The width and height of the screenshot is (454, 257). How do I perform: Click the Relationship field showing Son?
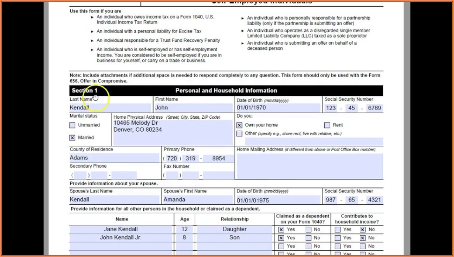(234, 238)
